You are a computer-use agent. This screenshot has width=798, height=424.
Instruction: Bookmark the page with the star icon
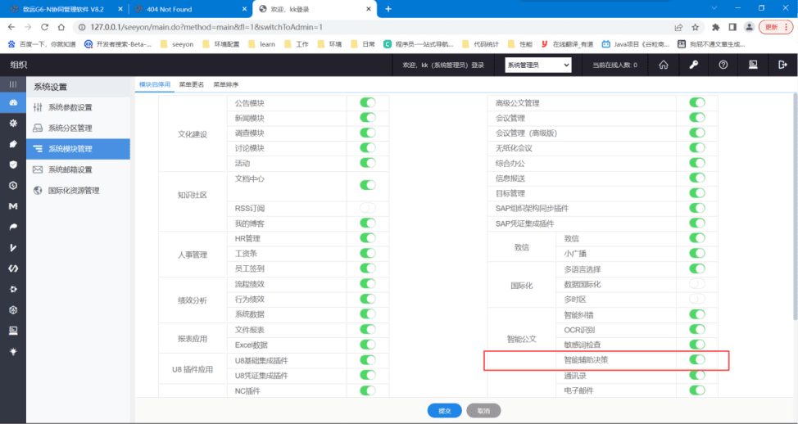coord(696,27)
